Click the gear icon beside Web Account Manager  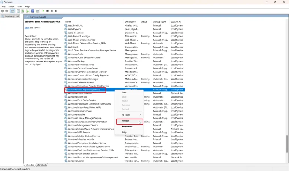pyautogui.click(x=66, y=36)
